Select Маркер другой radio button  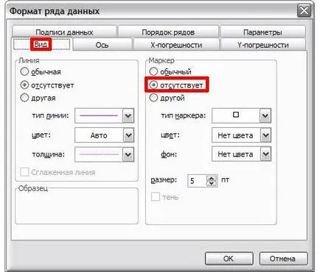(x=153, y=98)
